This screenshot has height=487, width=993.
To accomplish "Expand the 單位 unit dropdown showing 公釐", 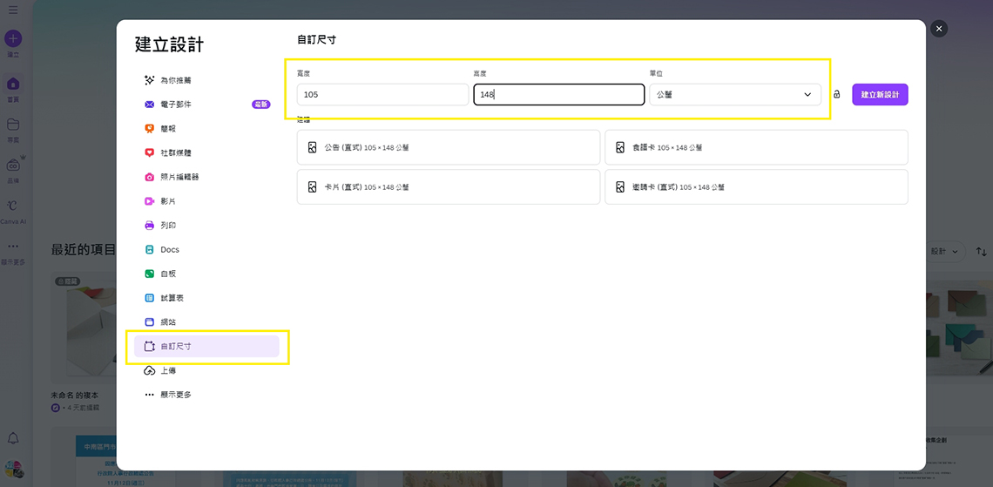I will [734, 94].
